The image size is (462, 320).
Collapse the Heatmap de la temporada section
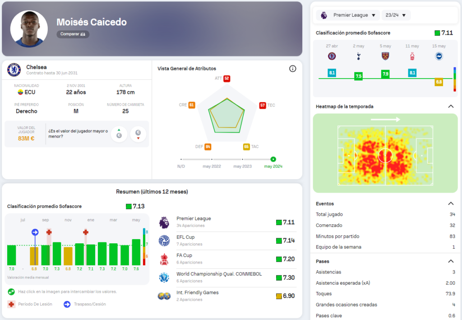pos(450,107)
